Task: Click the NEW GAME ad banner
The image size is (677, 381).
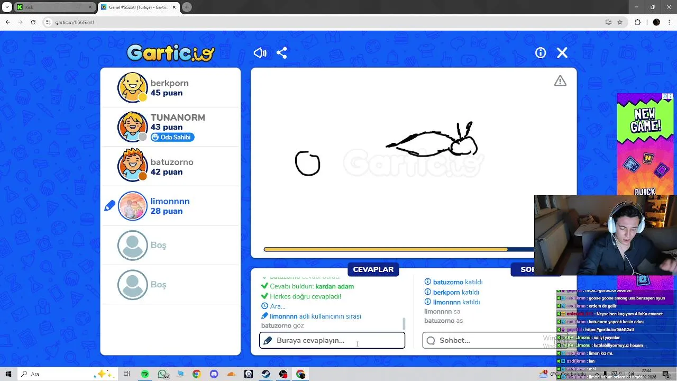Action: point(645,144)
